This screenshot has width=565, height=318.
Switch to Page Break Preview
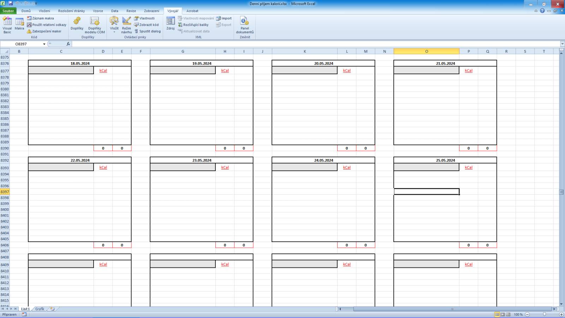coord(508,314)
